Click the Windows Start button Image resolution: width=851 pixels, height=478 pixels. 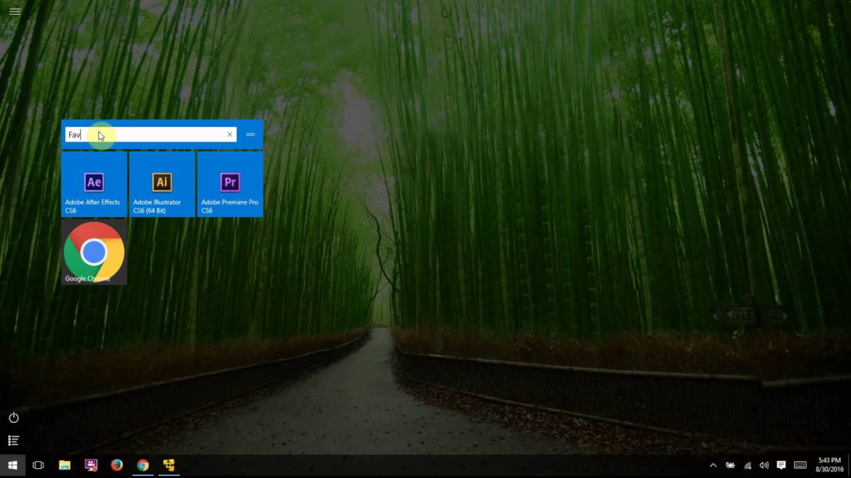tap(12, 465)
